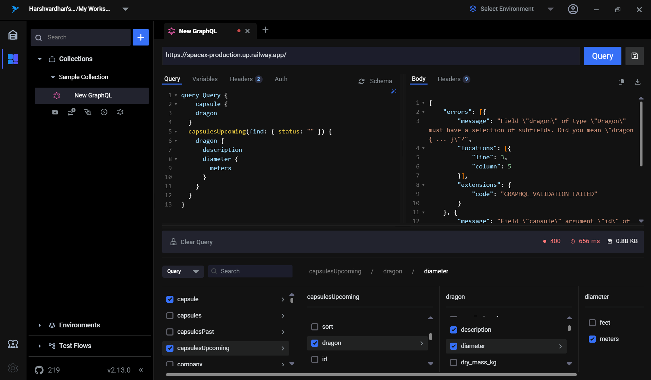
Task: Click the Select Environment layers icon
Action: [x=473, y=9]
